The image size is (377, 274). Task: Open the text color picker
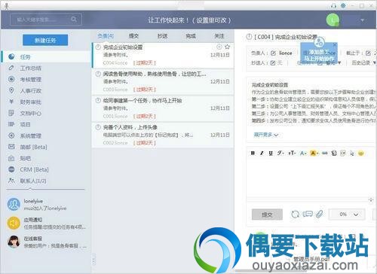[303, 153]
